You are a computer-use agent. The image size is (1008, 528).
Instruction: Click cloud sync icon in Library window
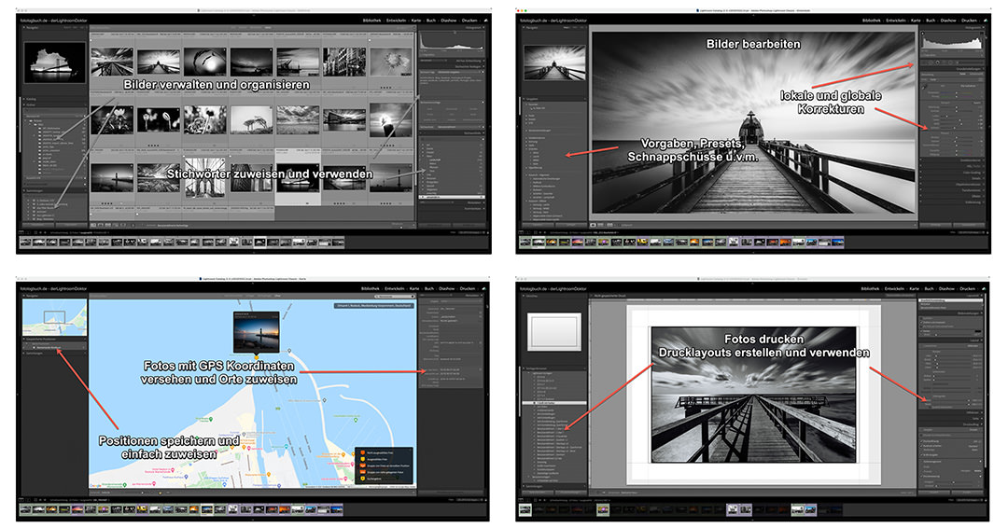tap(486, 21)
